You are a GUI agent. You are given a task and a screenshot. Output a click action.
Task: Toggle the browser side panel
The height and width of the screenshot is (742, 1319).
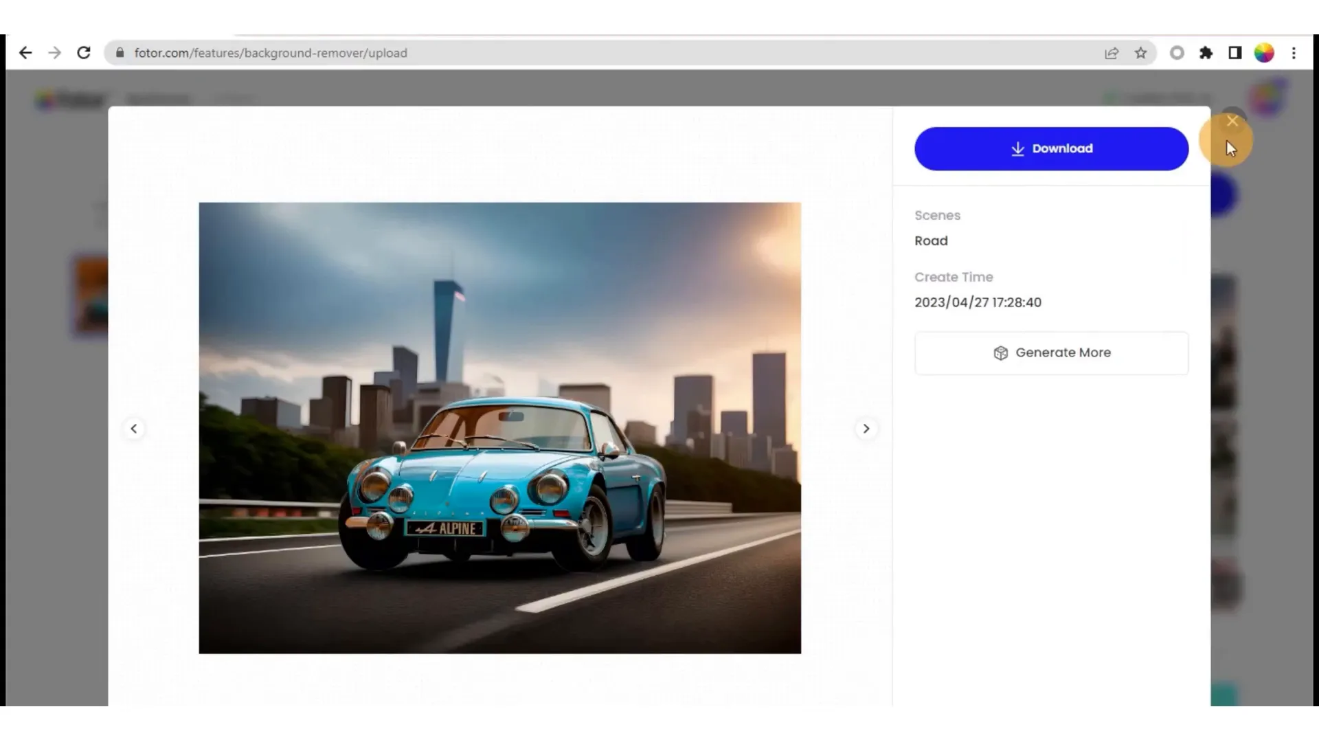[x=1235, y=53]
